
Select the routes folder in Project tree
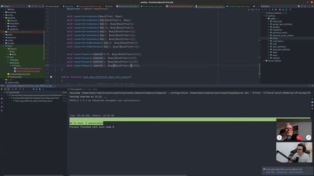point(10,40)
